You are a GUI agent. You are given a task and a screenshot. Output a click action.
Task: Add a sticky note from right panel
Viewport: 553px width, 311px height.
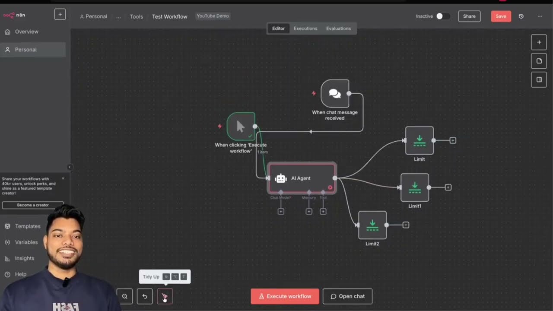pyautogui.click(x=539, y=61)
